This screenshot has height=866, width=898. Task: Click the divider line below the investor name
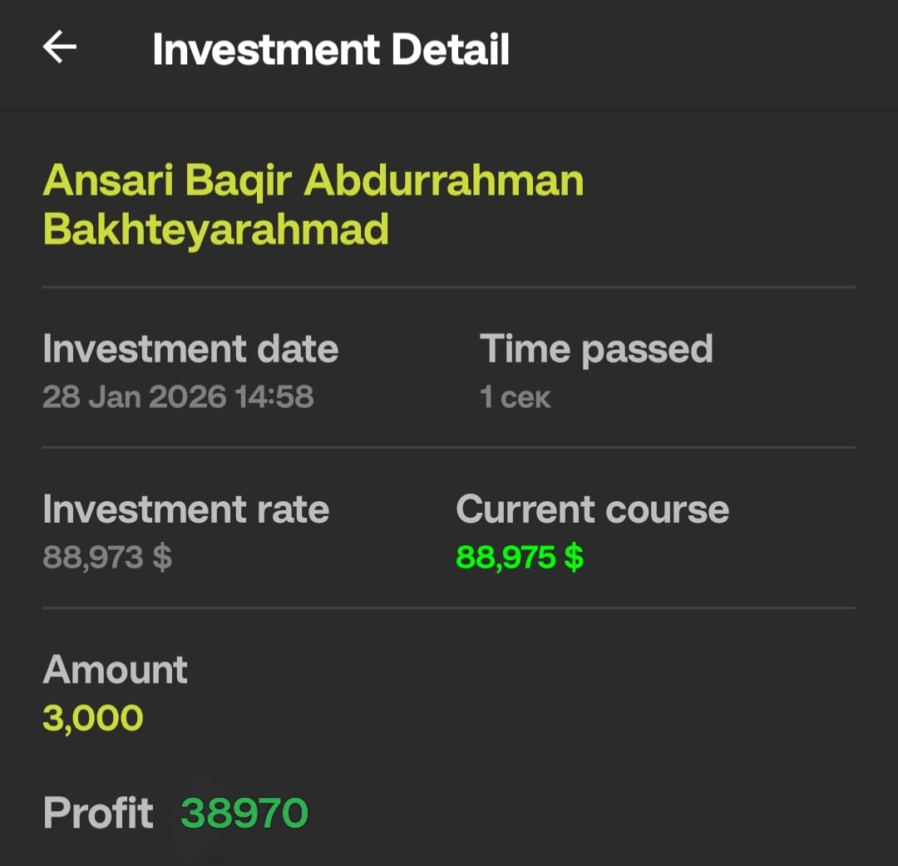(x=449, y=287)
